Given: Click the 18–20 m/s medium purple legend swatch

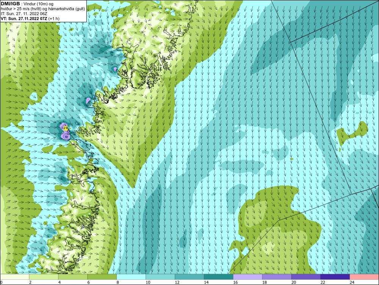Looking at the screenshot, I should tap(277, 277).
